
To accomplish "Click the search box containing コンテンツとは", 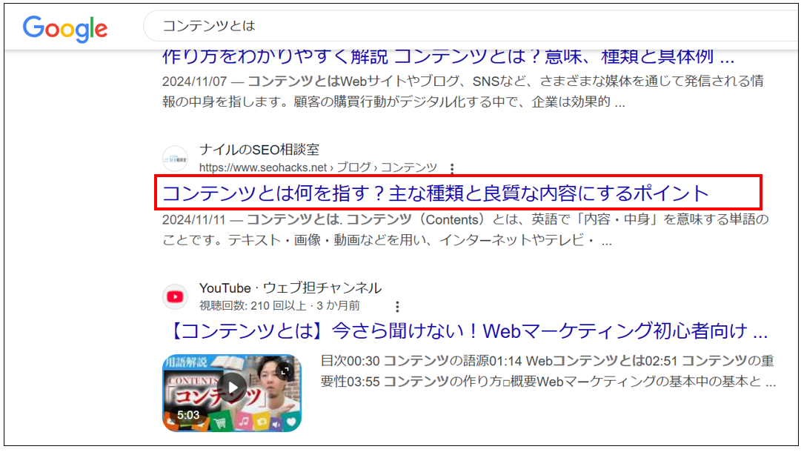I will 471,26.
